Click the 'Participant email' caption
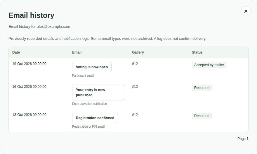This screenshot has height=154, width=257. (x=83, y=76)
